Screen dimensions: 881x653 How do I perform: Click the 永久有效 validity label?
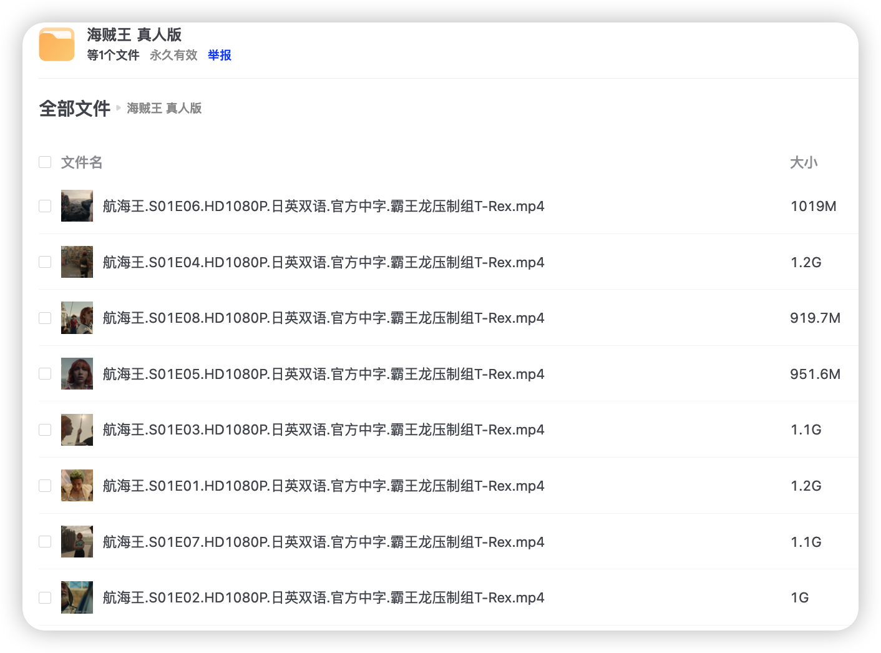pyautogui.click(x=173, y=55)
